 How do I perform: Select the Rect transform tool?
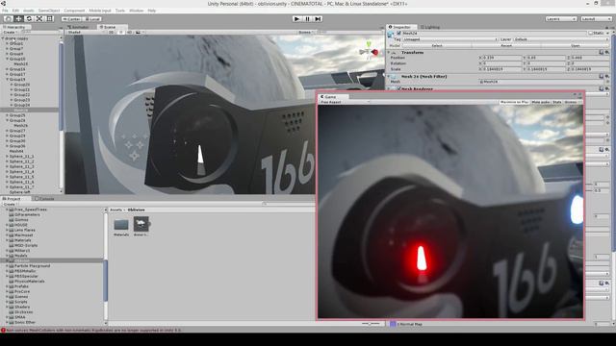pyautogui.click(x=49, y=19)
